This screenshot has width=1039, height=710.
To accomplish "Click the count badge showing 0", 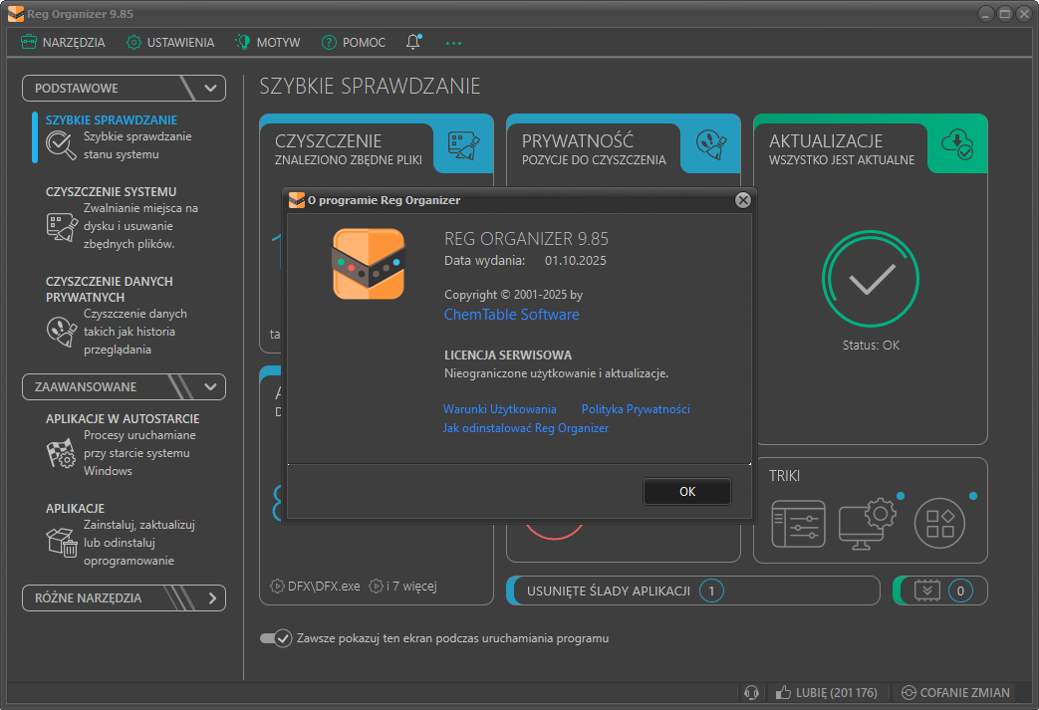I will [960, 591].
